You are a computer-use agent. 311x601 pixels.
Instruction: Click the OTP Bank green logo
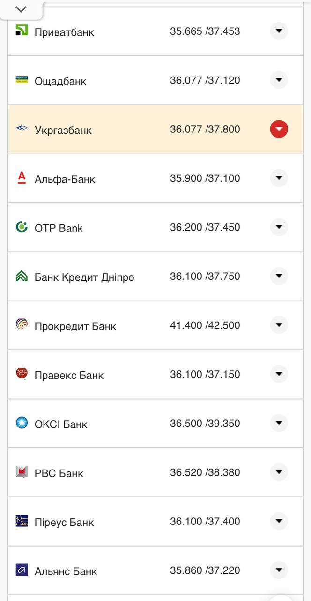[x=22, y=227]
